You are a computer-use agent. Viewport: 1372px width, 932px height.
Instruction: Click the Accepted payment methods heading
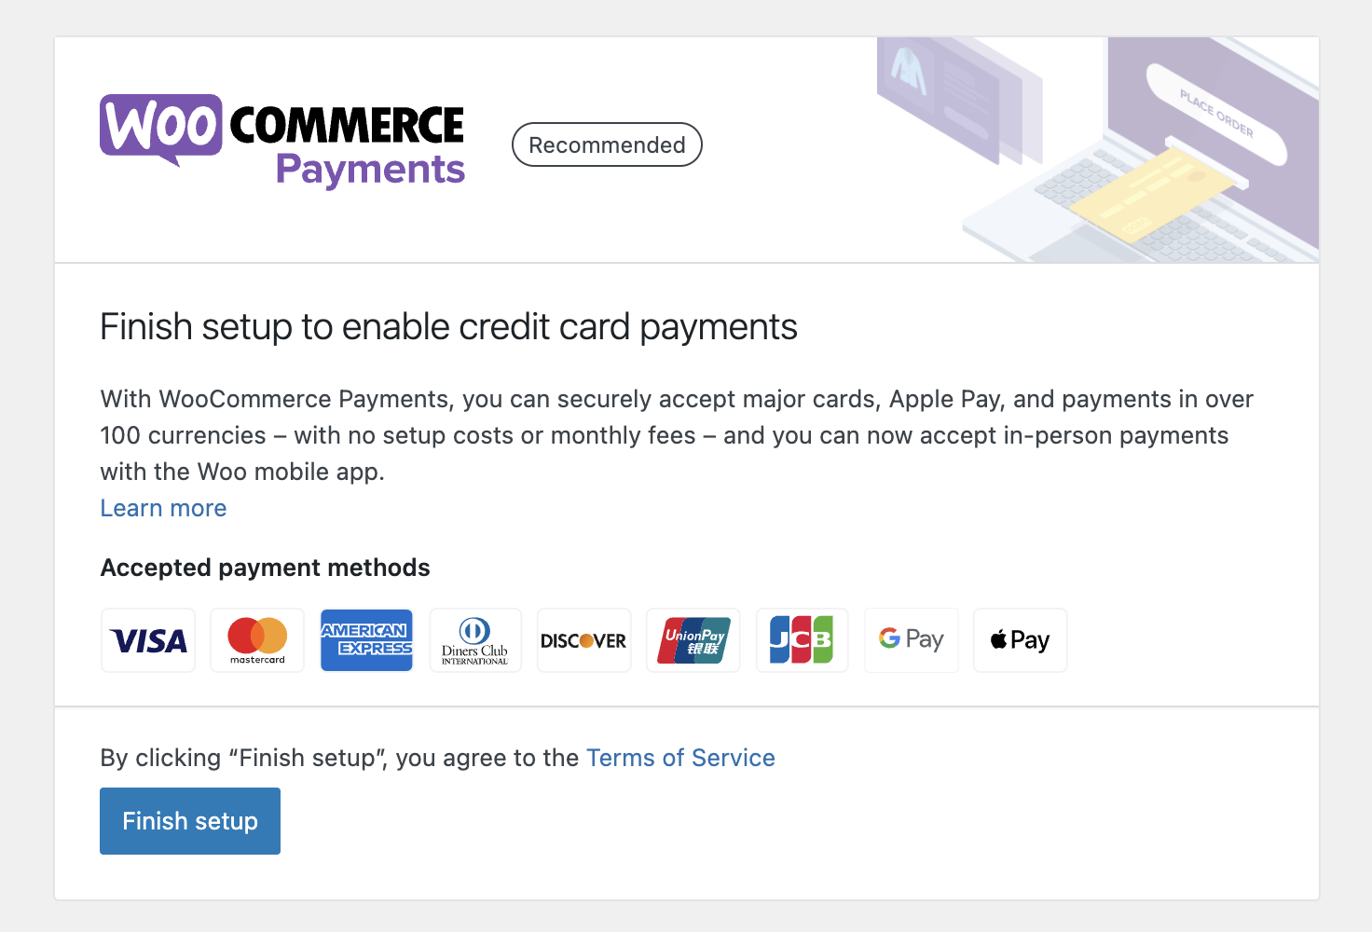[x=265, y=568]
